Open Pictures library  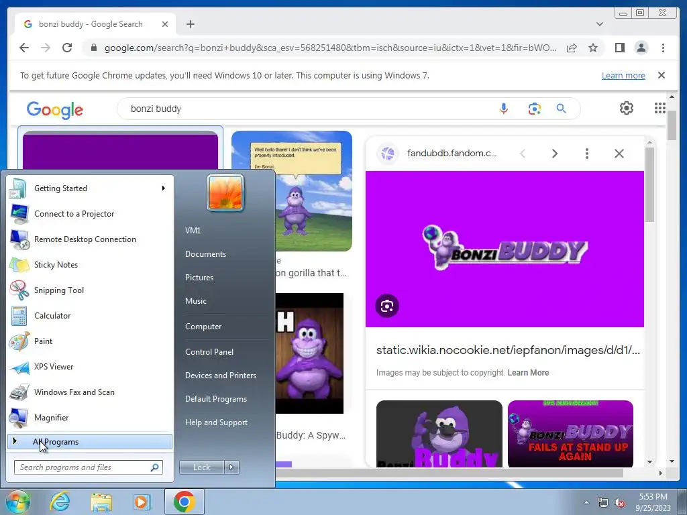(199, 278)
